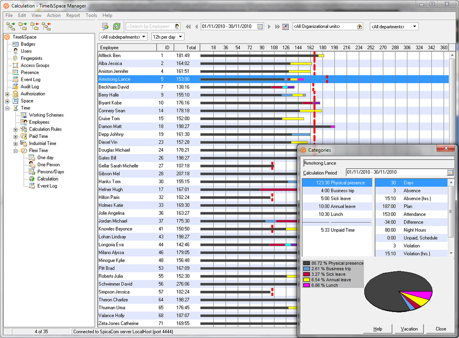Open One day under Flexi Time
Image resolution: width=459 pixels, height=338 pixels.
pos(45,158)
